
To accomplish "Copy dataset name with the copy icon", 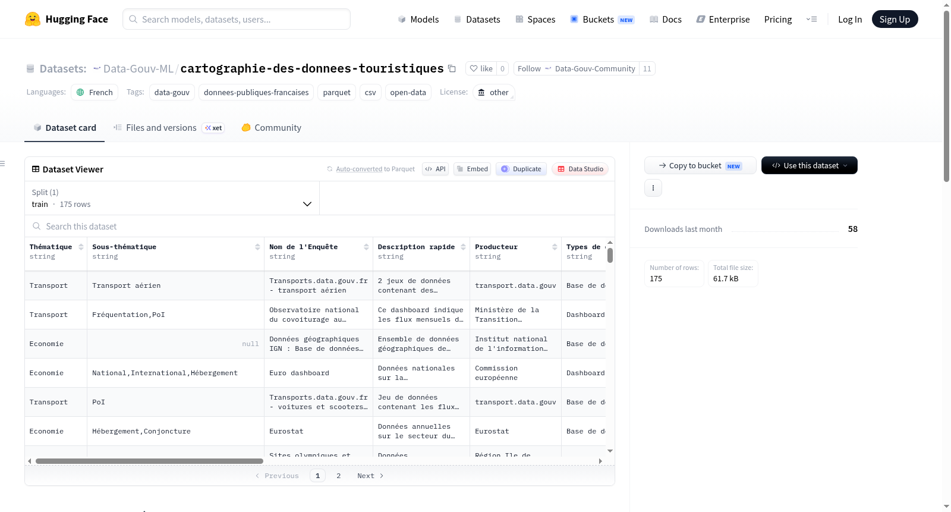I will click(x=452, y=68).
